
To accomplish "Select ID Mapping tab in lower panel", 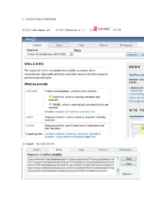I will point(125,150).
